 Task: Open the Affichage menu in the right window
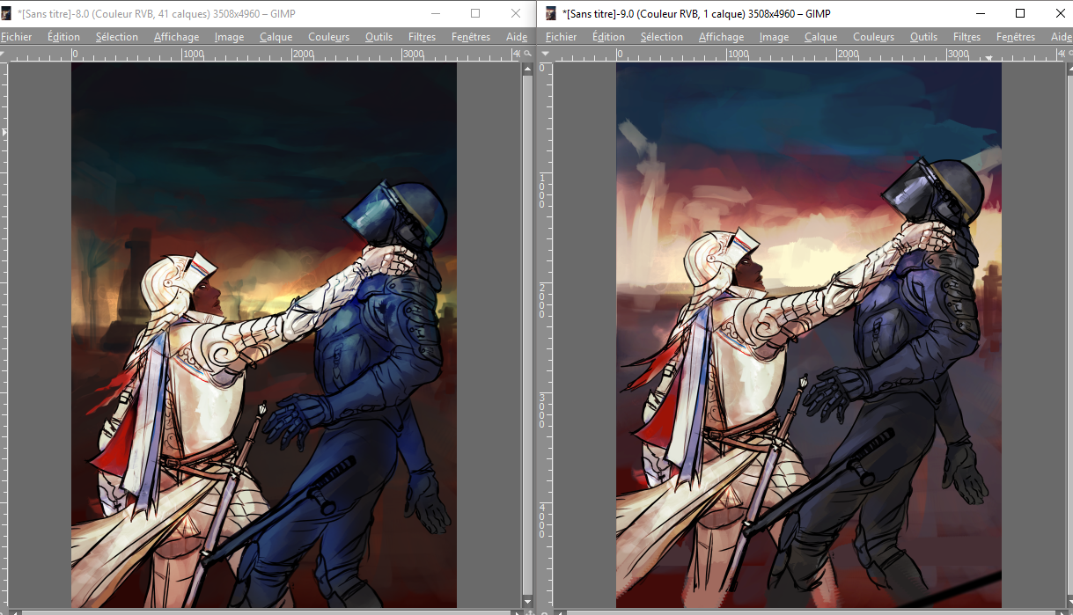721,37
